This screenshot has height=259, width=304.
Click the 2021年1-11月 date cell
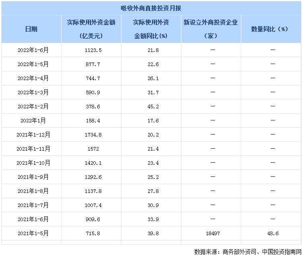(33, 149)
